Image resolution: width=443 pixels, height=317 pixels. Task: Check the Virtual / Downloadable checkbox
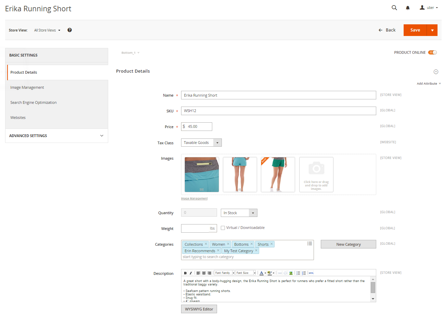pos(223,228)
